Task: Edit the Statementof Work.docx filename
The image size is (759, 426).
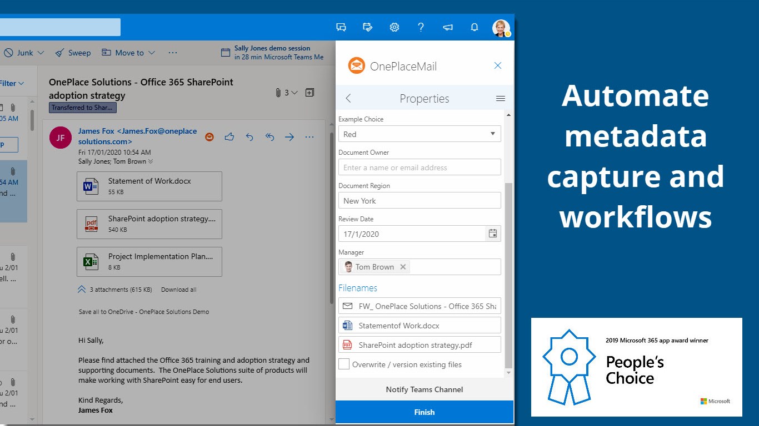Action: click(420, 325)
